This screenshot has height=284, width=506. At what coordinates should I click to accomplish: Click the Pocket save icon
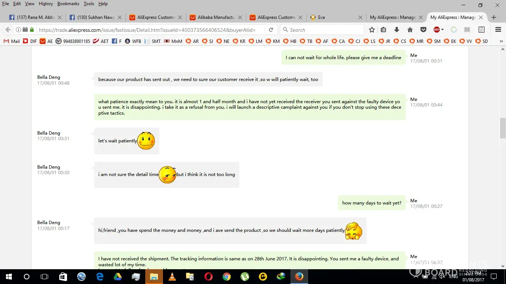[x=423, y=30]
